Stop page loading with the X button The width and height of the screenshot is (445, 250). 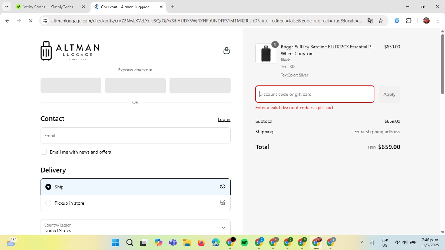31,20
